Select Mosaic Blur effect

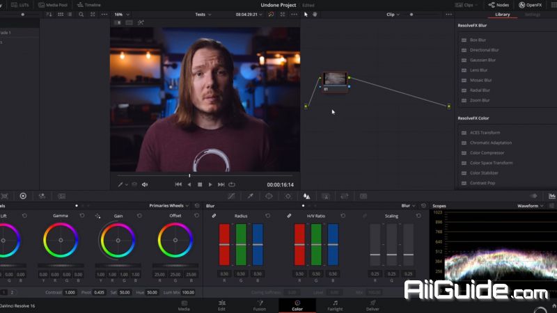tap(480, 80)
